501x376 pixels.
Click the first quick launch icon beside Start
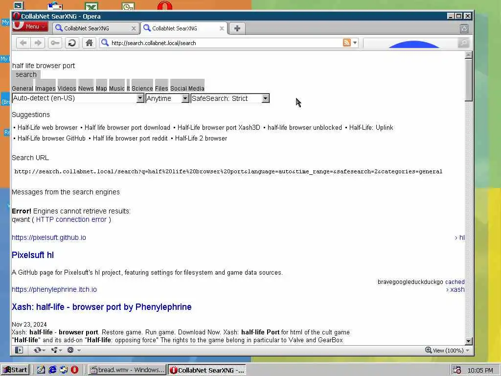[x=41, y=370]
